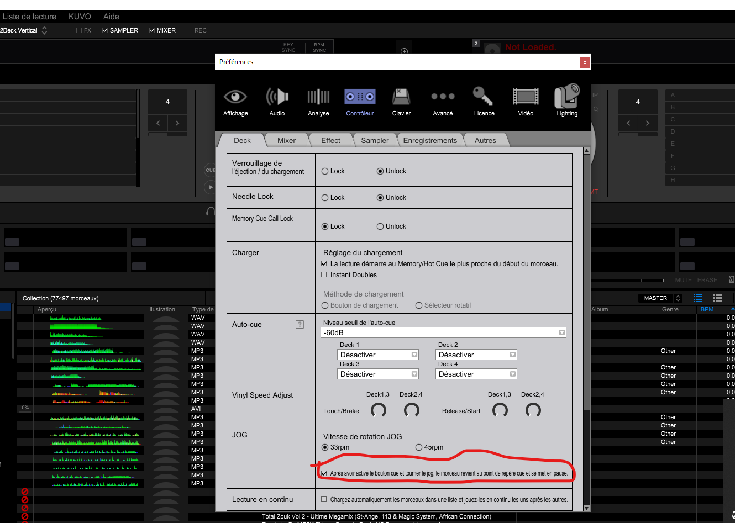Click the Auto-cue help question mark
This screenshot has width=735, height=523.
(300, 325)
